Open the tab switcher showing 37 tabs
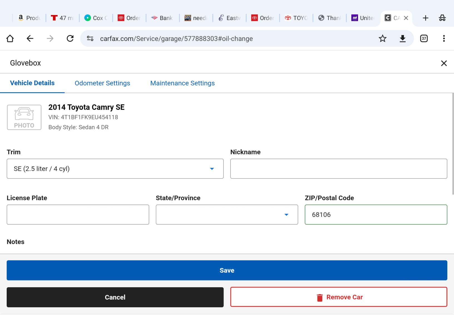The image size is (454, 334). click(424, 38)
